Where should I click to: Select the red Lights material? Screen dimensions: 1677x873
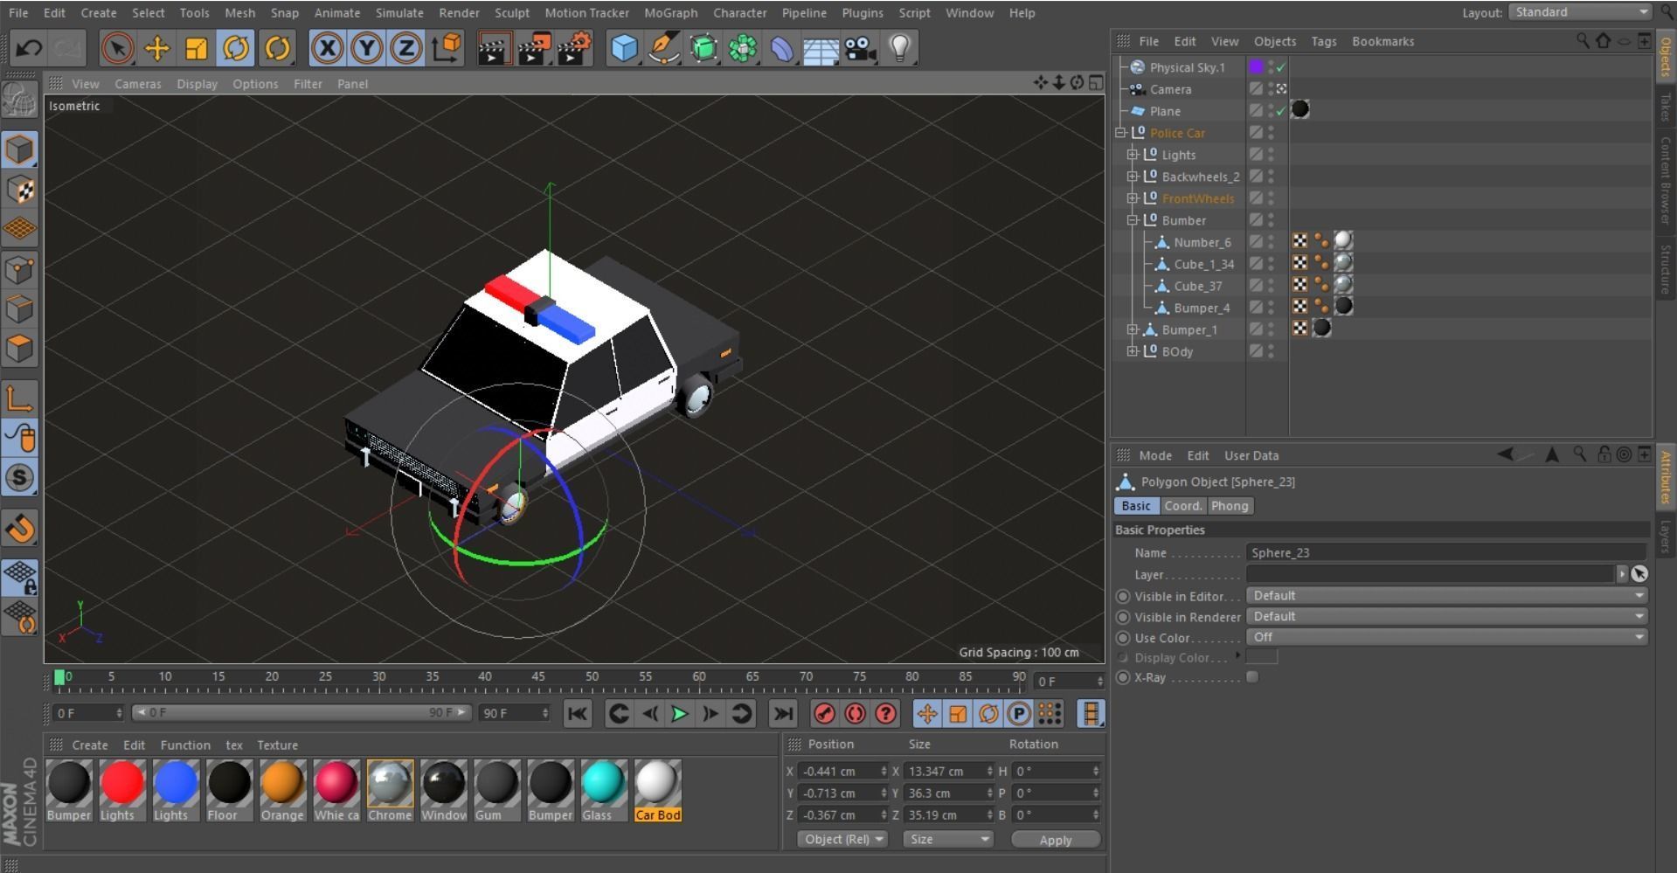click(x=121, y=791)
